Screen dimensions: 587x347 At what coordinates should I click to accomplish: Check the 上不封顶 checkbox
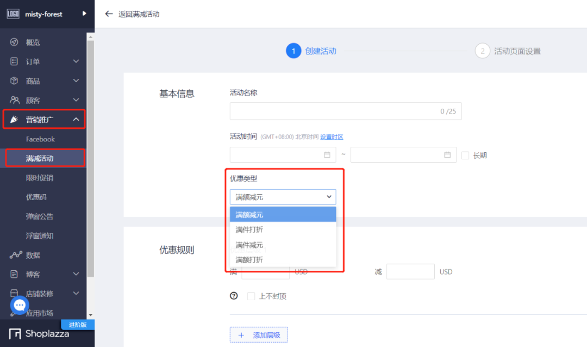(251, 296)
